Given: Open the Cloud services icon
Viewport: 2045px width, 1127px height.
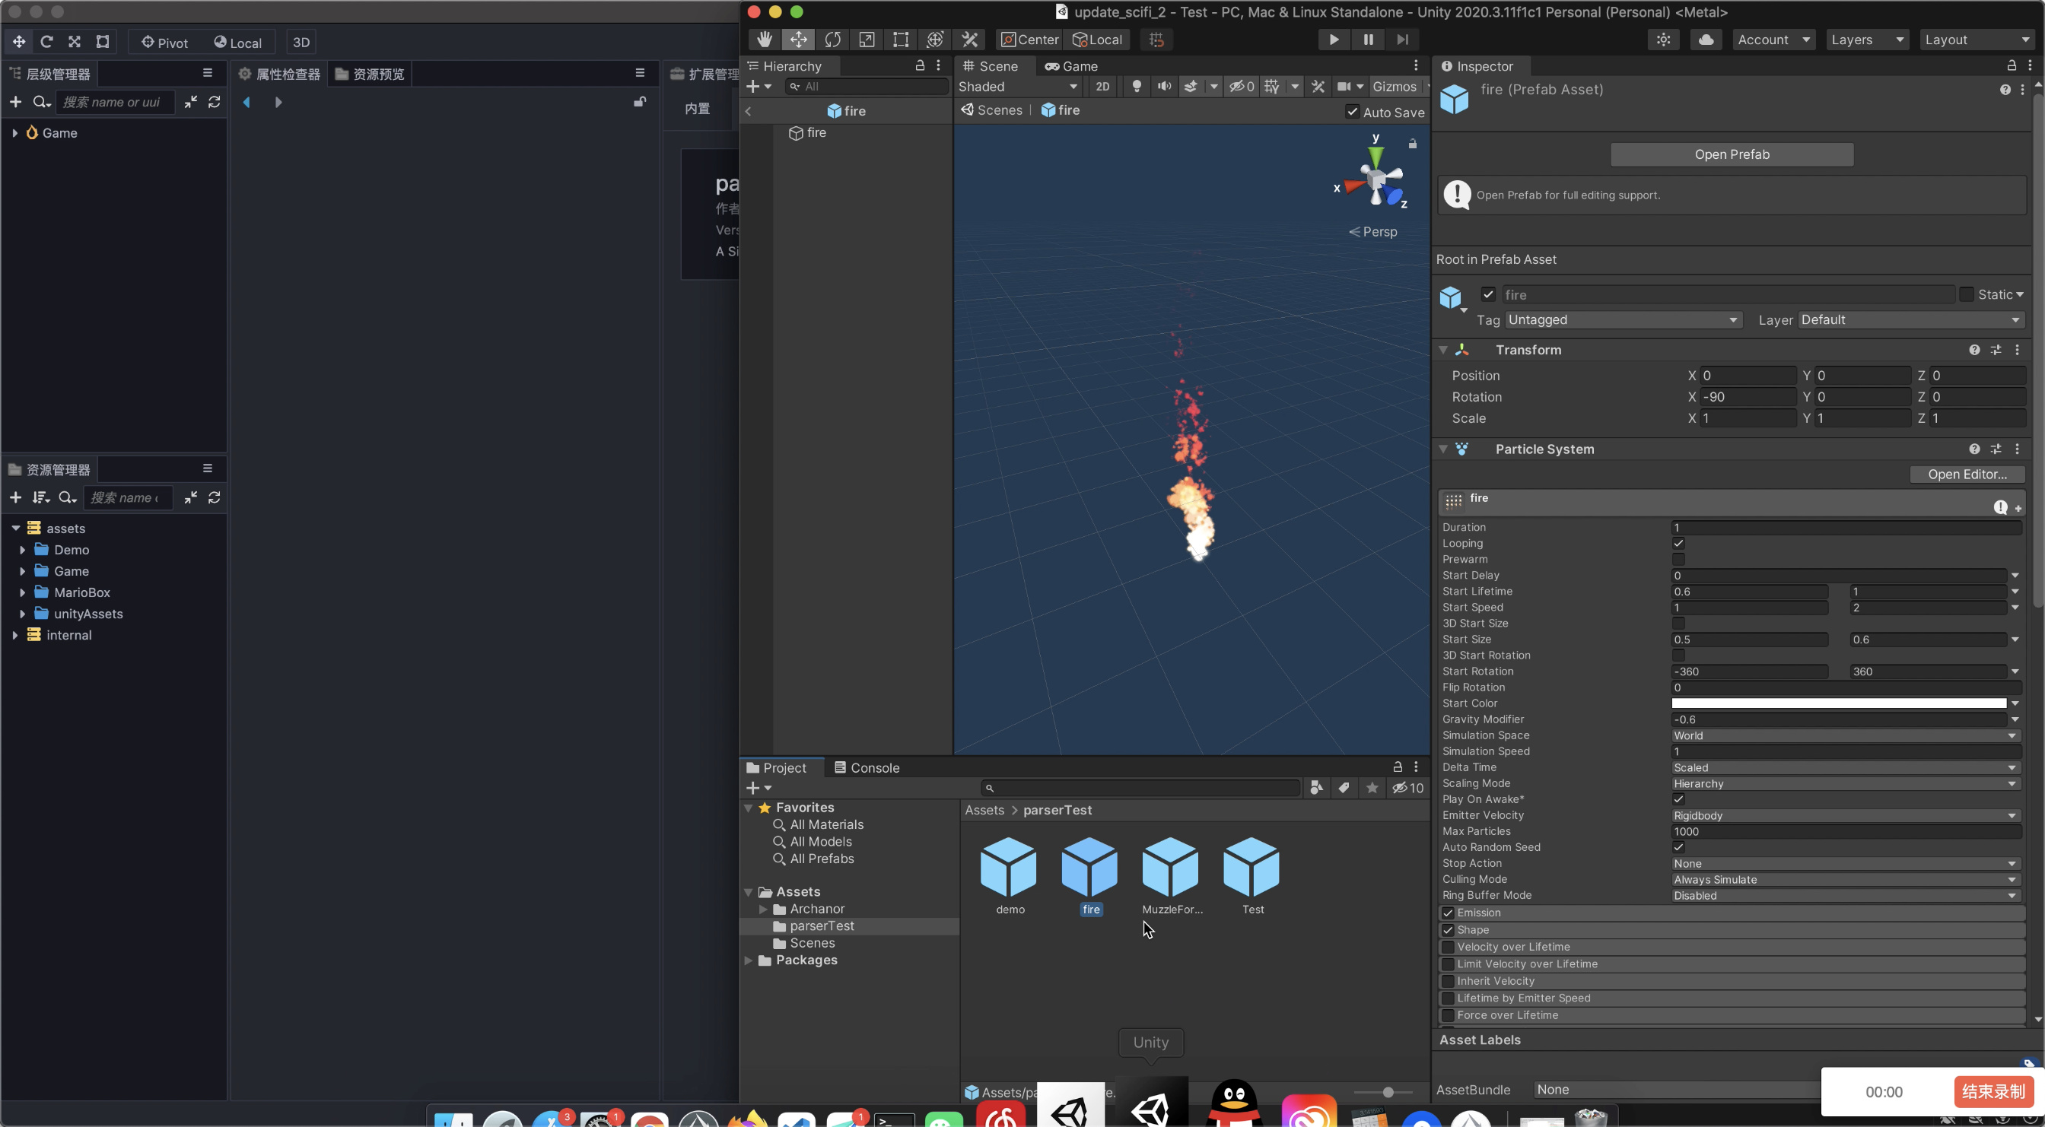Looking at the screenshot, I should pos(1706,40).
